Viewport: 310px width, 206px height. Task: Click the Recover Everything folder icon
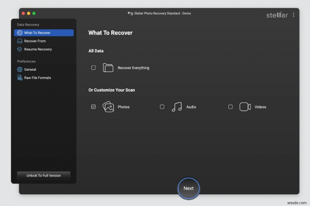pyautogui.click(x=108, y=68)
